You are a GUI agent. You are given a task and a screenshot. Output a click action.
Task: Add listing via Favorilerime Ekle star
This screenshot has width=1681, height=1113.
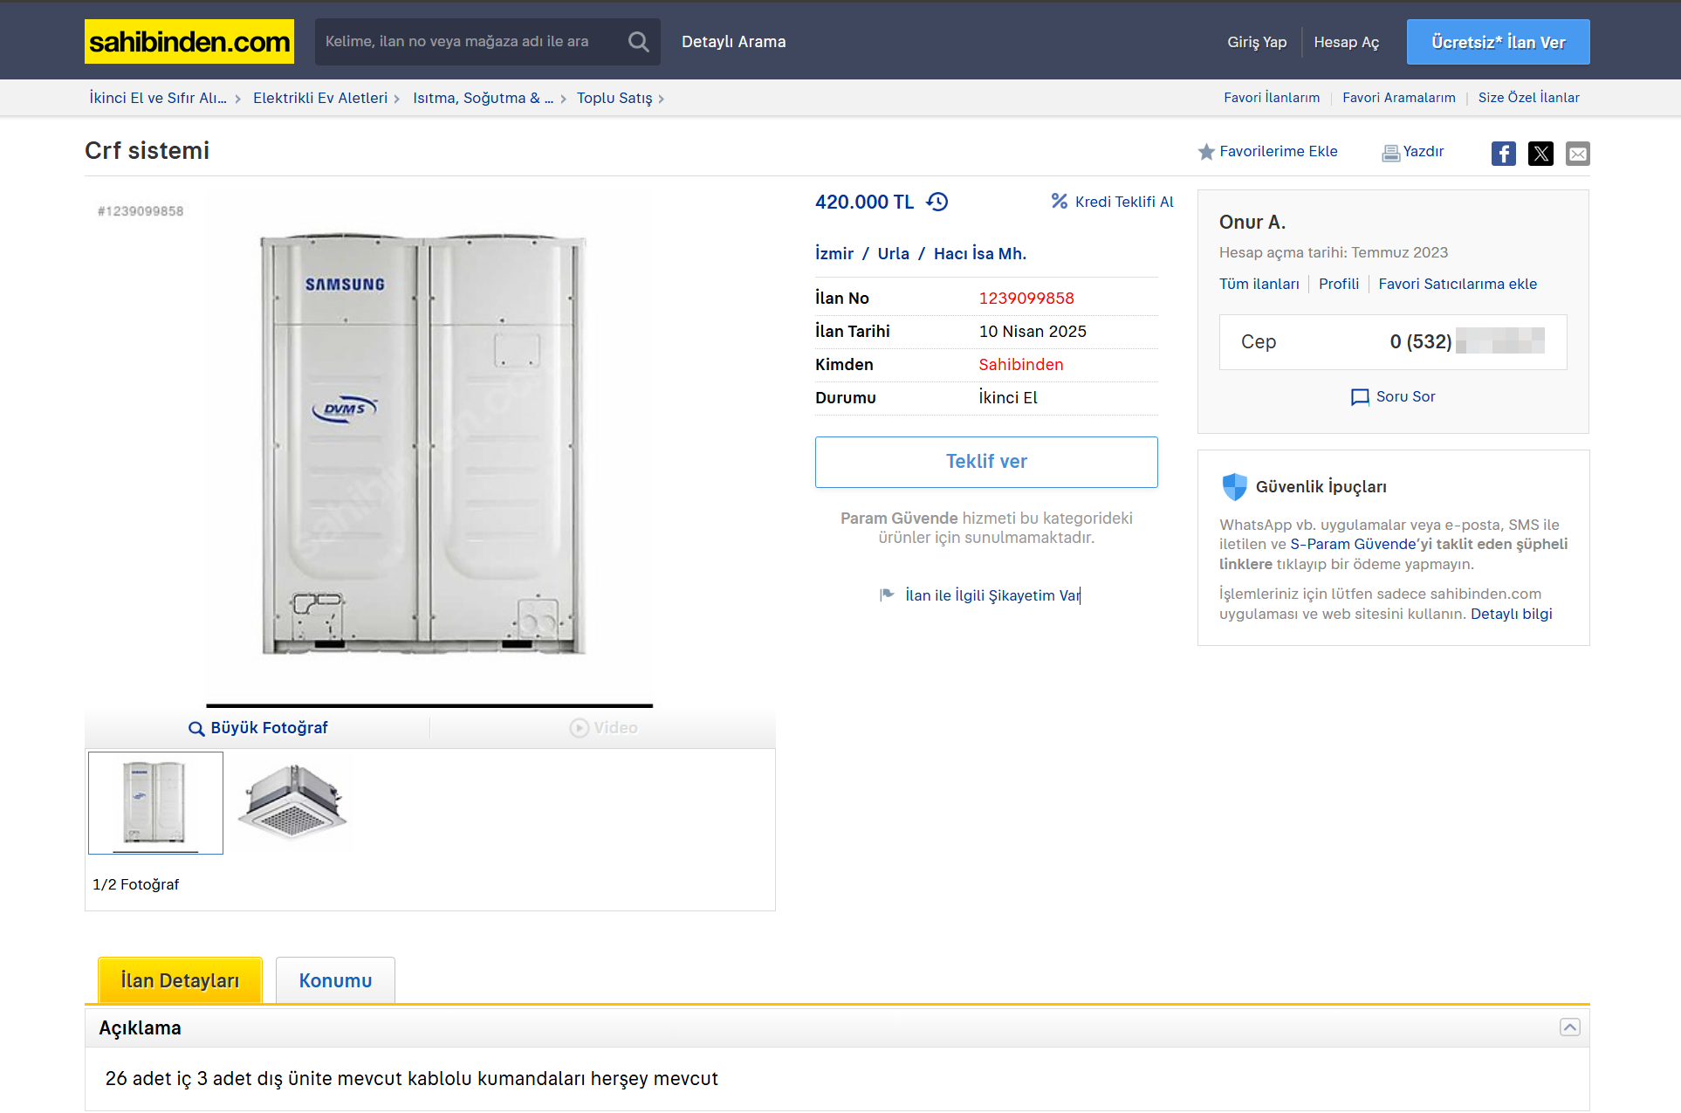(x=1206, y=152)
